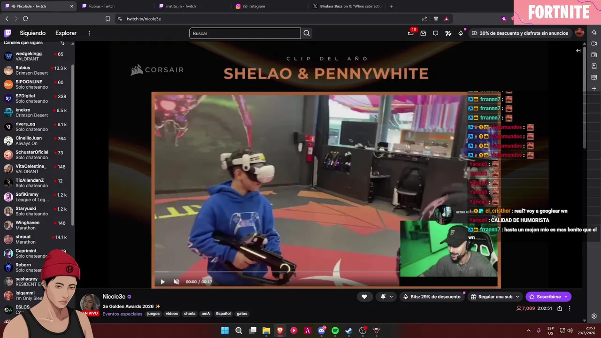The height and width of the screenshot is (338, 601).
Task: Click the gatos tag
Action: pos(242,314)
